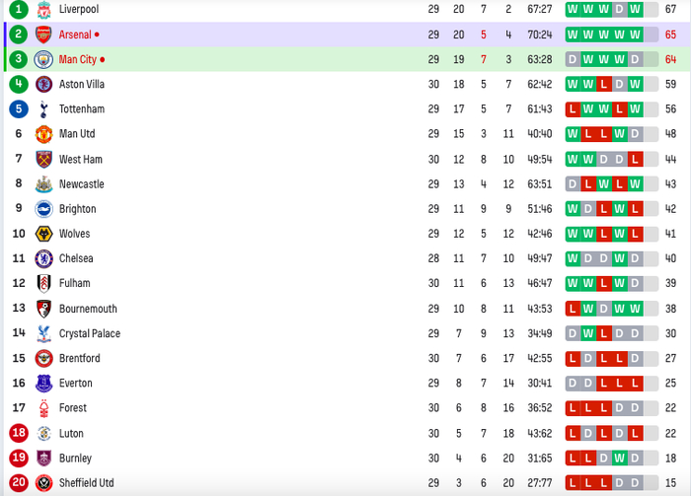Select the Man City crest icon

point(43,59)
